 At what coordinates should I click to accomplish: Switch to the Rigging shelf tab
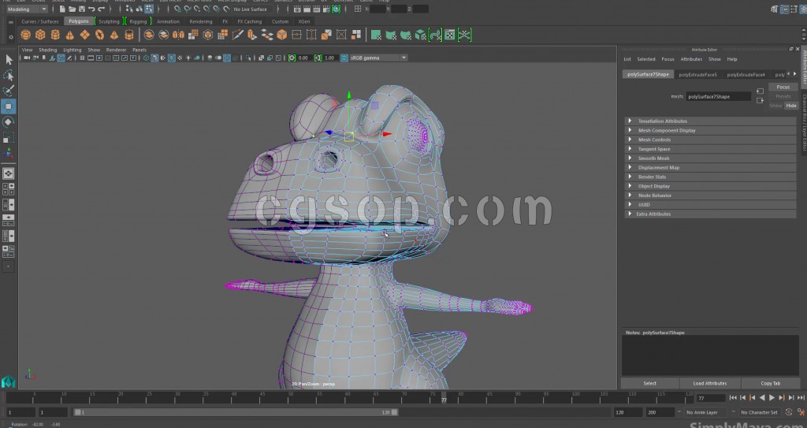click(x=138, y=21)
